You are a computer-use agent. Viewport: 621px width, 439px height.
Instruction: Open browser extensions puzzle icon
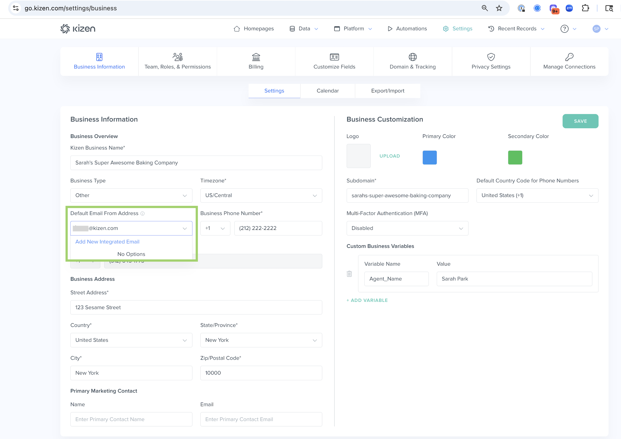[x=585, y=8]
